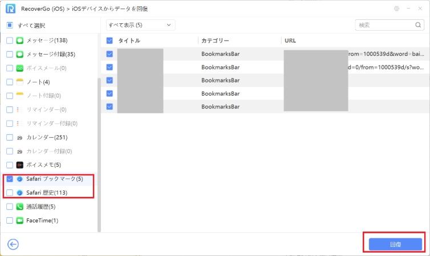Check the カレンダー(251) checkbox
The height and width of the screenshot is (256, 430).
[x=10, y=137]
